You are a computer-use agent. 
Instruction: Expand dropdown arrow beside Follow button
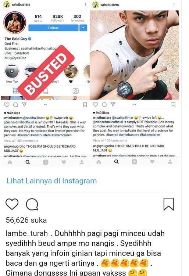coord(83,28)
